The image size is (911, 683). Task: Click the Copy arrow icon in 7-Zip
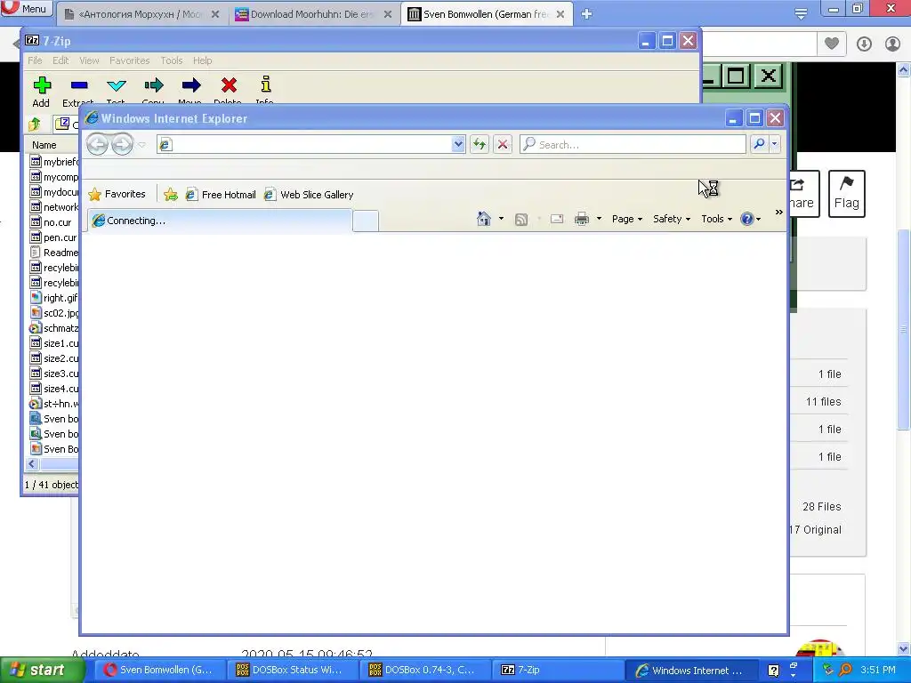[x=153, y=85]
